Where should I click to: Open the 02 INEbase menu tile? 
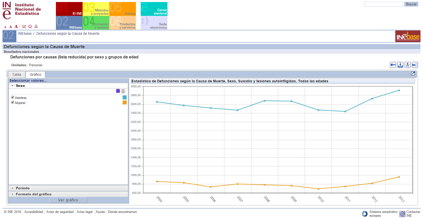point(69,23)
